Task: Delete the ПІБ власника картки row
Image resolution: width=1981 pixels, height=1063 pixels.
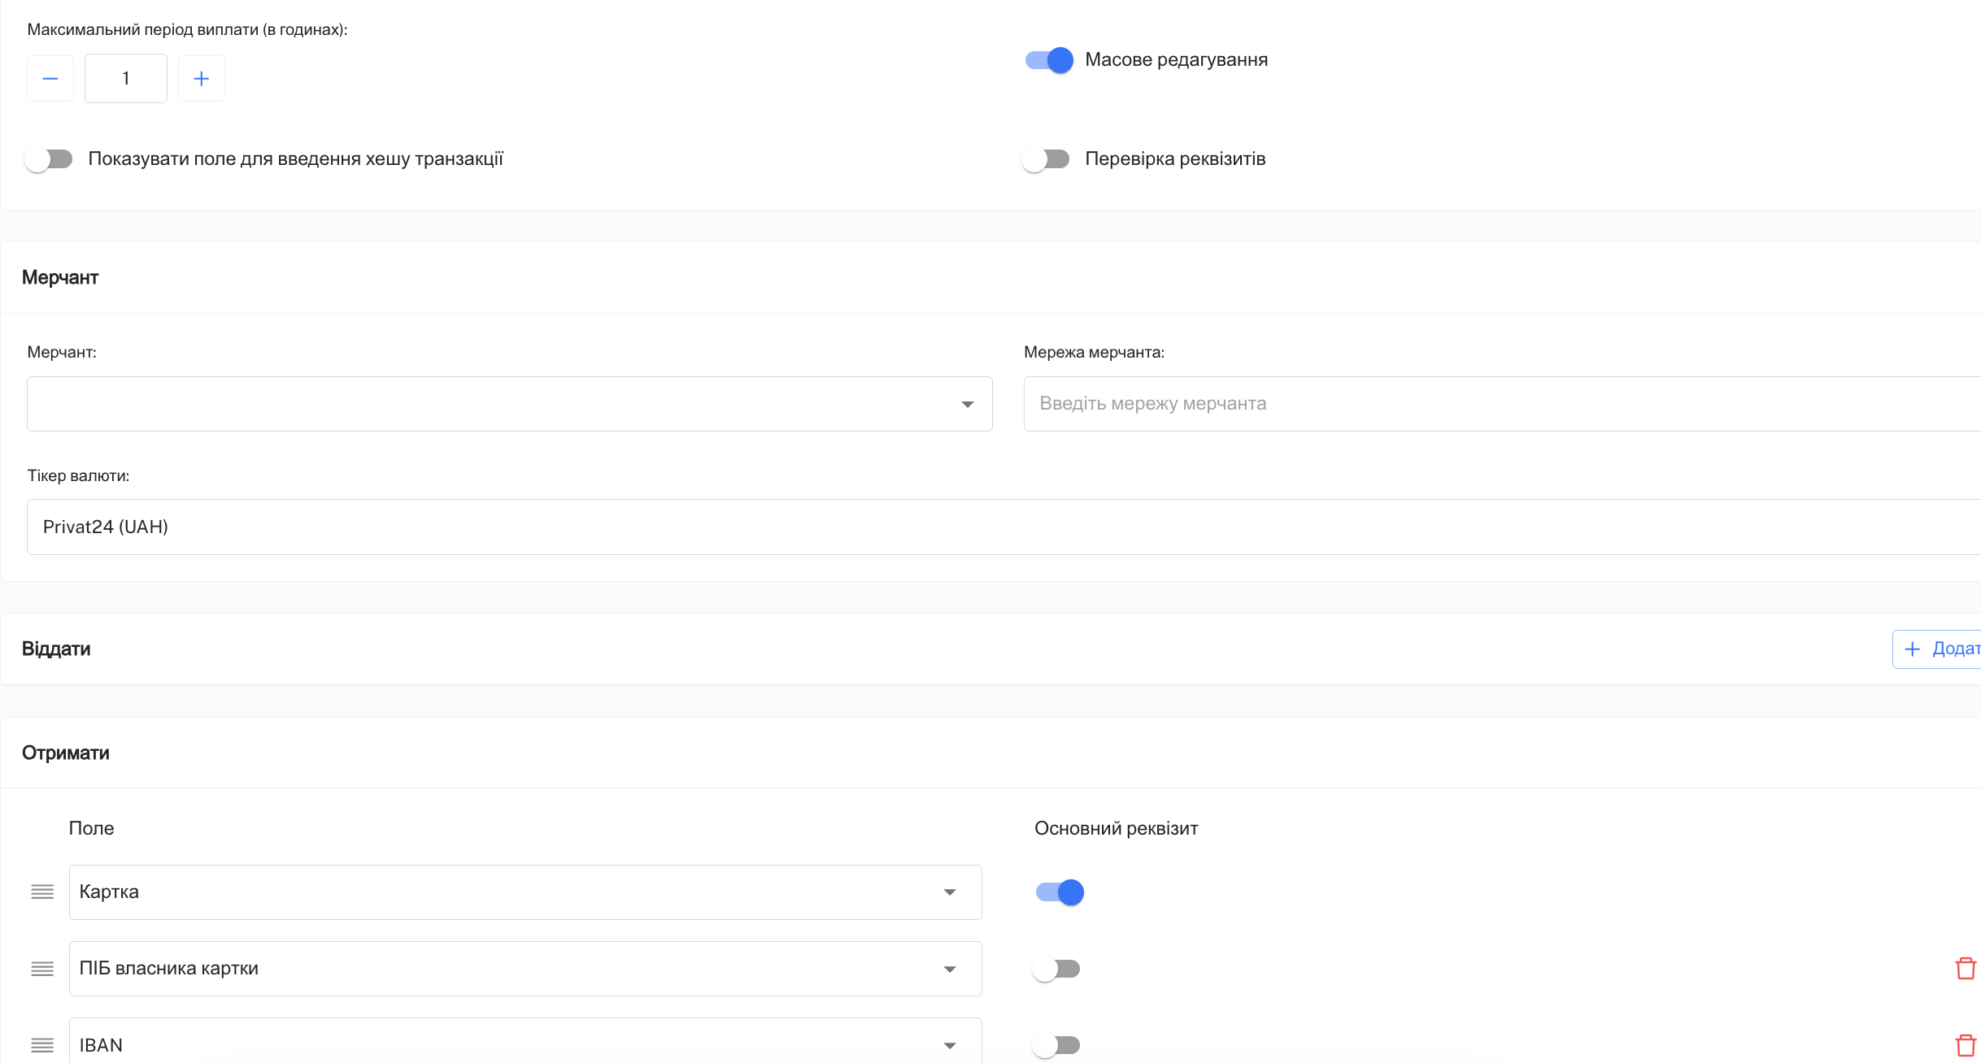Action: [1966, 969]
